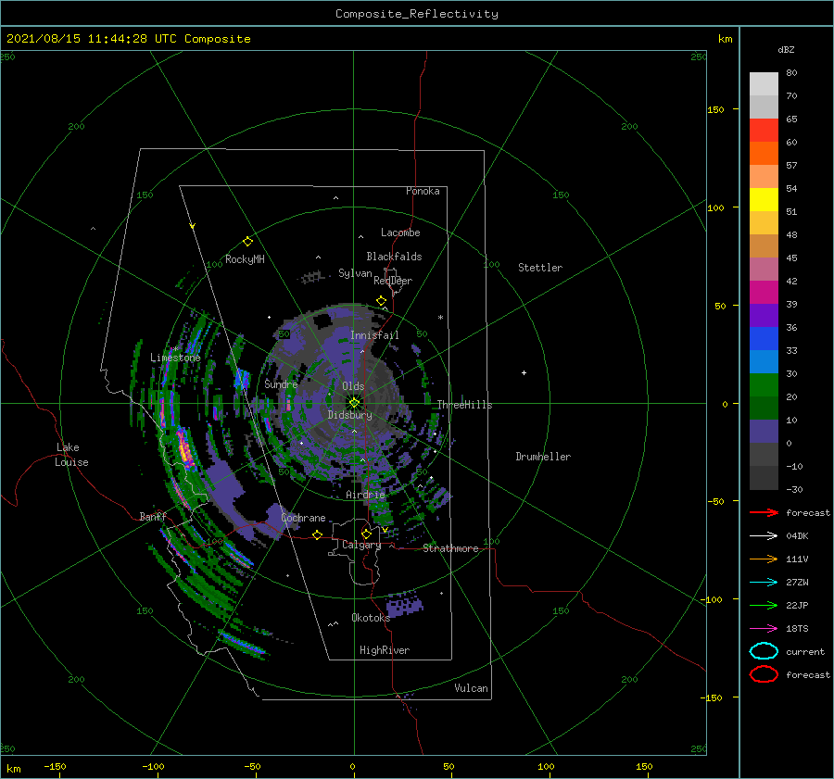Click the Drumheller city label

pos(543,457)
